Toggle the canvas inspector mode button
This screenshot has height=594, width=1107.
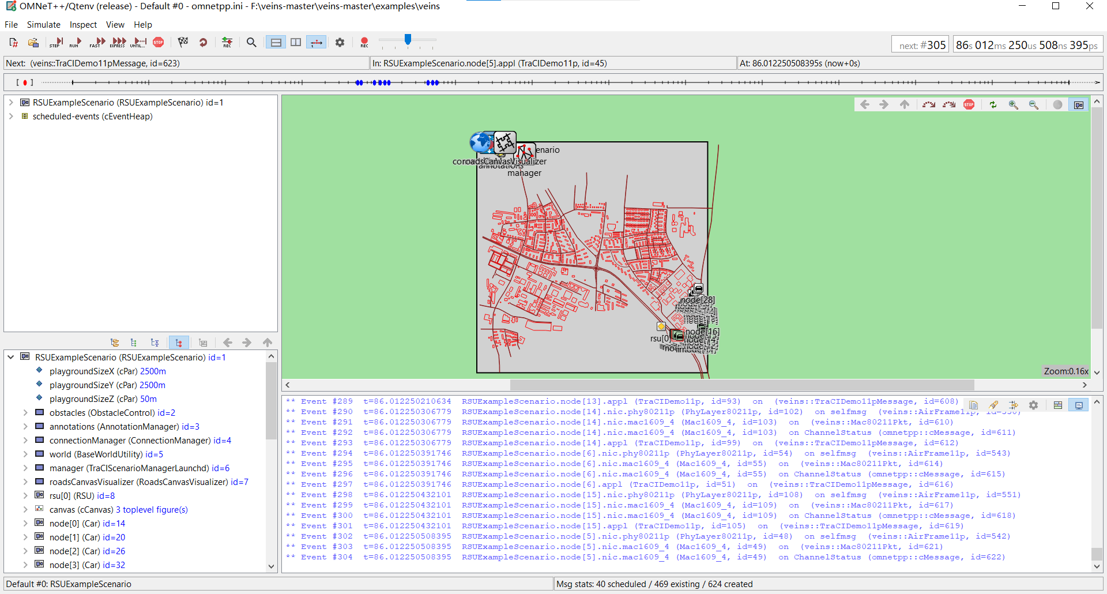[x=1078, y=104]
